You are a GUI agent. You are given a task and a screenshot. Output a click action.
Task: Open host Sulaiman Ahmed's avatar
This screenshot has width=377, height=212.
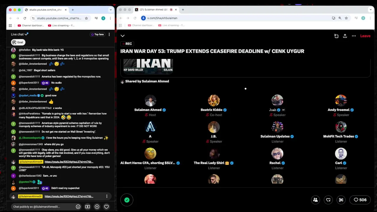pyautogui.click(x=150, y=100)
